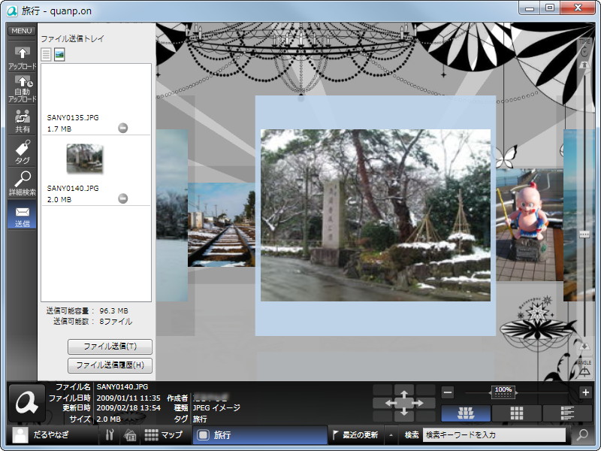Switch send tray to thumbnail view
This screenshot has width=601, height=451.
pyautogui.click(x=59, y=54)
